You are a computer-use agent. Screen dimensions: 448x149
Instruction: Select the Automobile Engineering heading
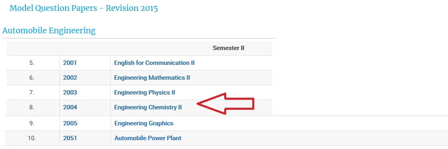pyautogui.click(x=49, y=30)
